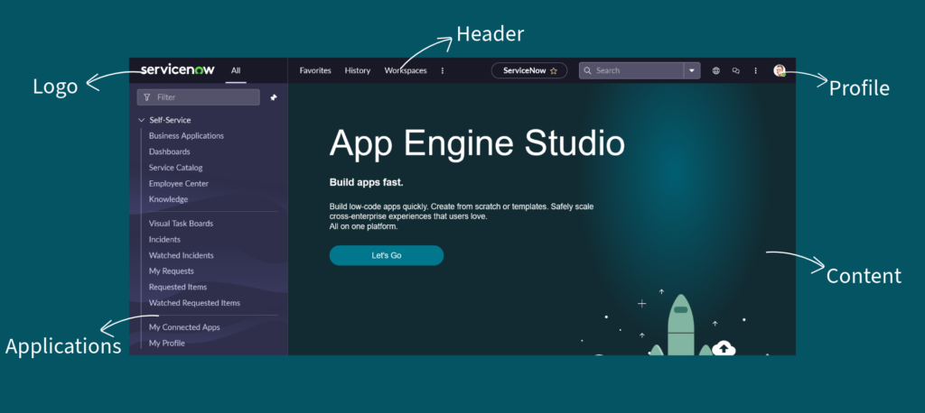Open the chat sidebar discussions icon
This screenshot has height=413, width=925.
coord(735,70)
